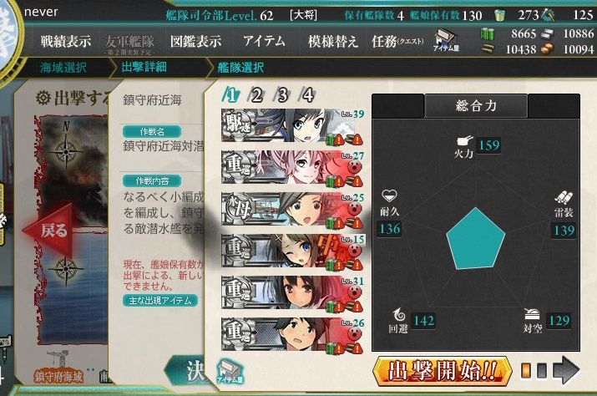Screen dimensions: 597x396
Task: Open the 戦績表示 records menu
Action: pyautogui.click(x=66, y=41)
